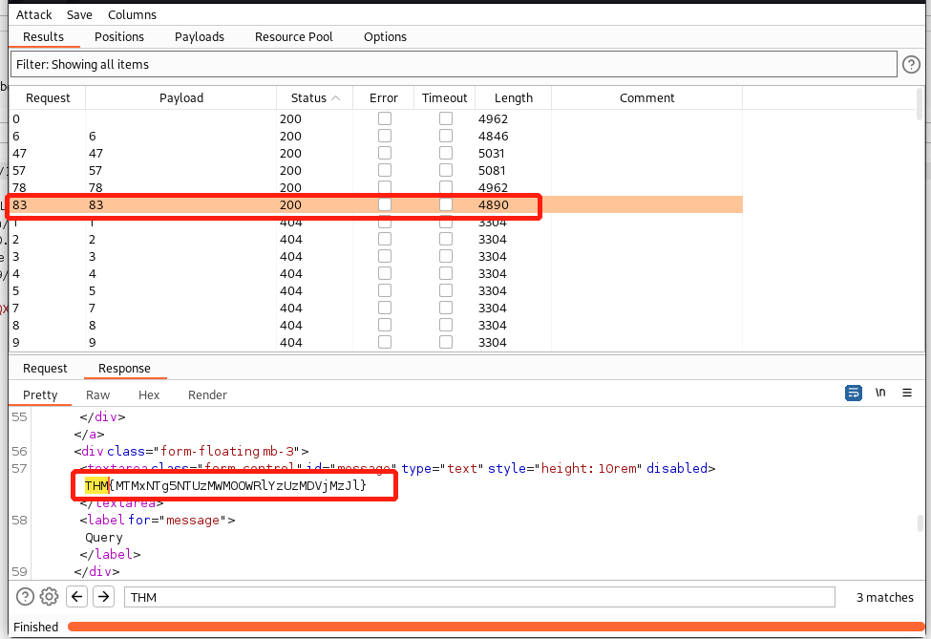
Task: Check the Timeout box for request 47
Action: (445, 154)
